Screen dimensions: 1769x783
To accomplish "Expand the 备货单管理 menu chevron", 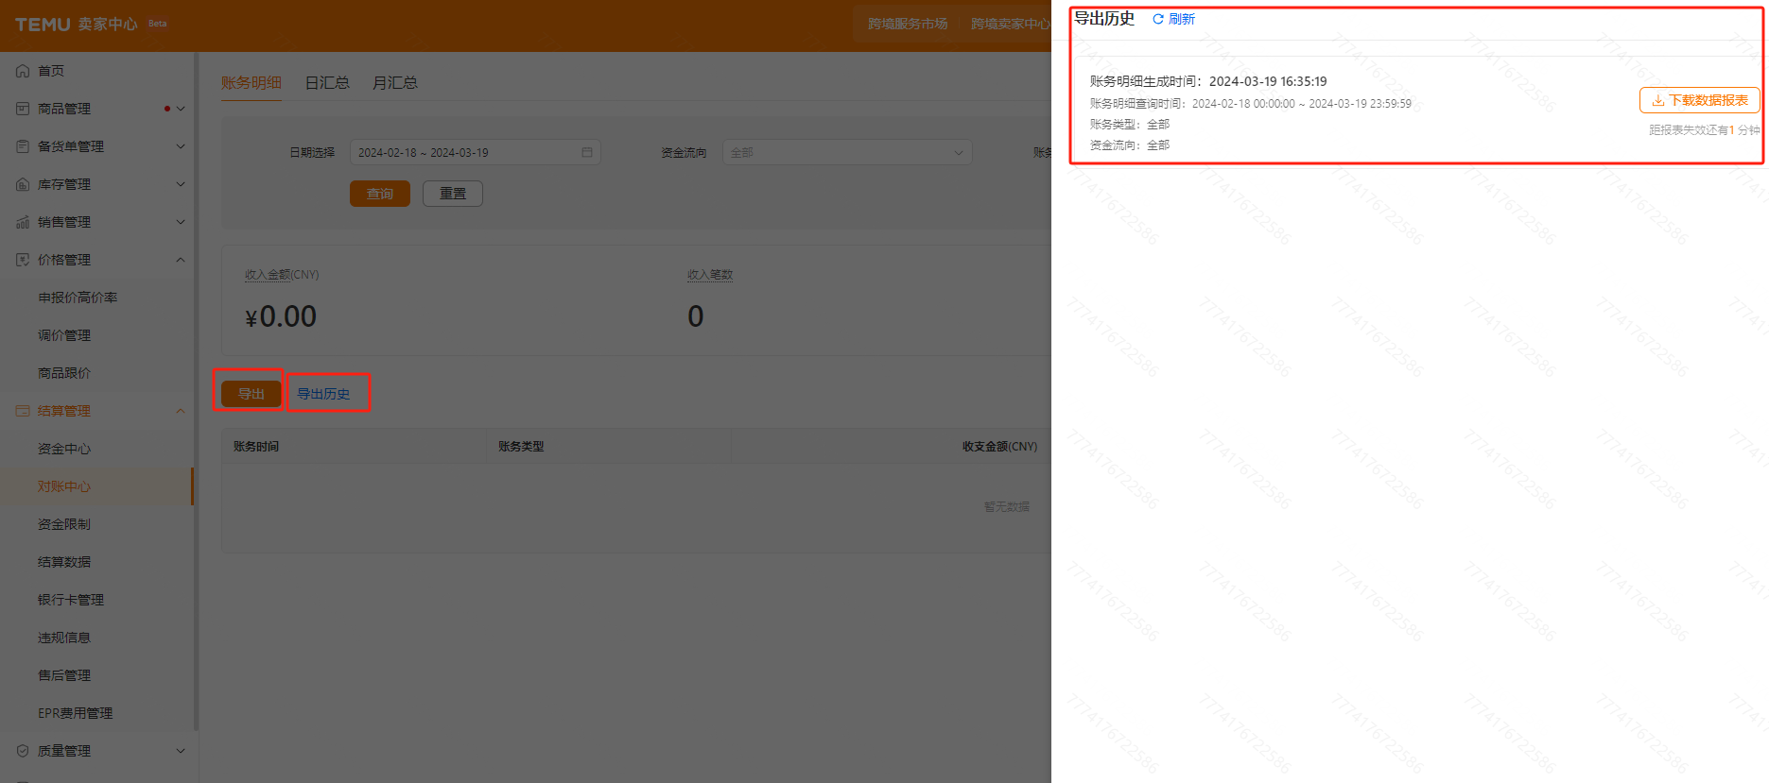I will [x=181, y=146].
